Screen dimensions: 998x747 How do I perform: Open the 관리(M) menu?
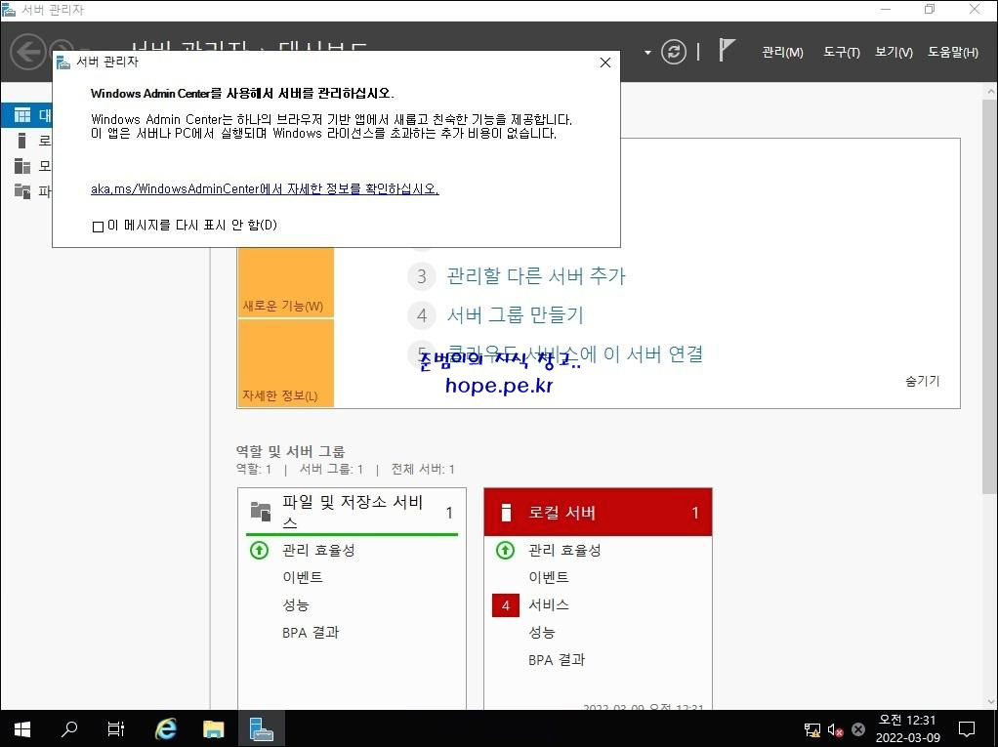point(782,52)
